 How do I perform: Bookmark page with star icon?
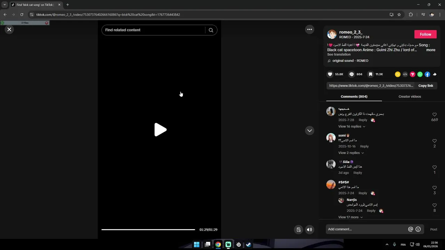point(399,15)
